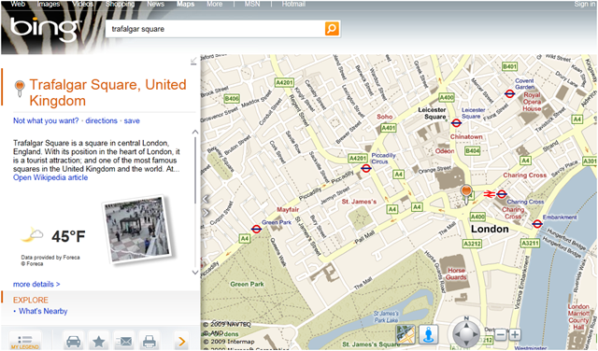Click the 'more details >' link
Image resolution: width=598 pixels, height=351 pixels.
[x=36, y=284]
